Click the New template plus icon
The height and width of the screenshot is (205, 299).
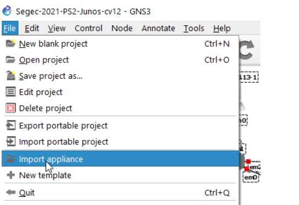(x=10, y=175)
